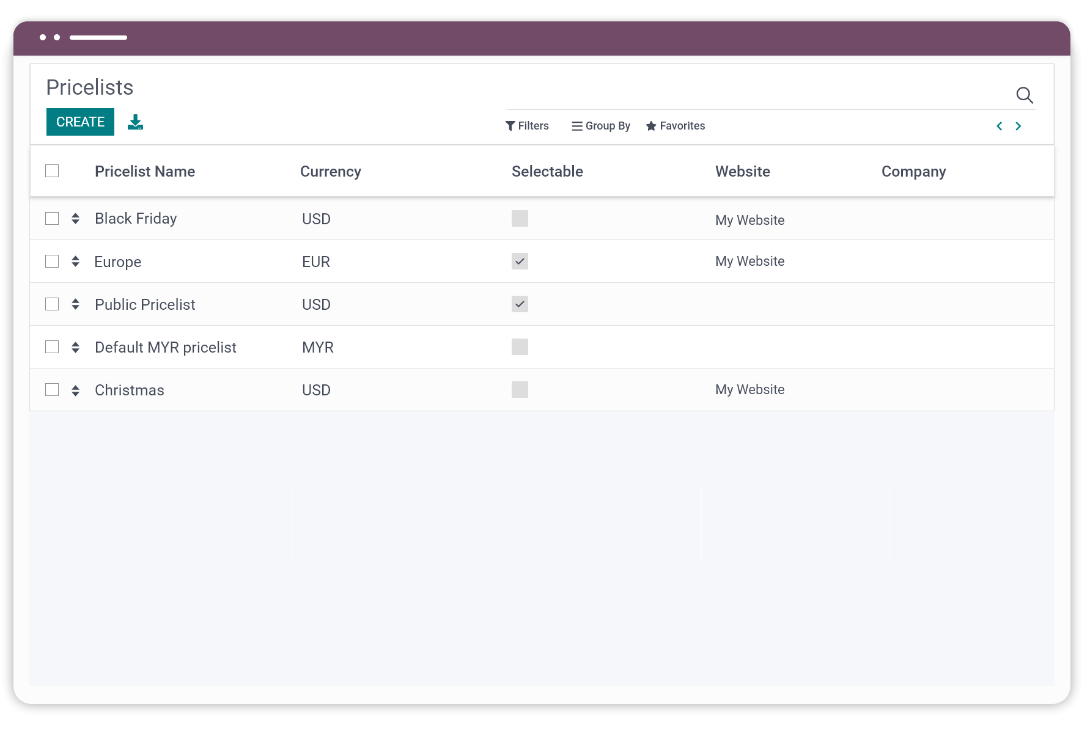Open My Website link on Europe row
The width and height of the screenshot is (1090, 751).
coord(750,261)
